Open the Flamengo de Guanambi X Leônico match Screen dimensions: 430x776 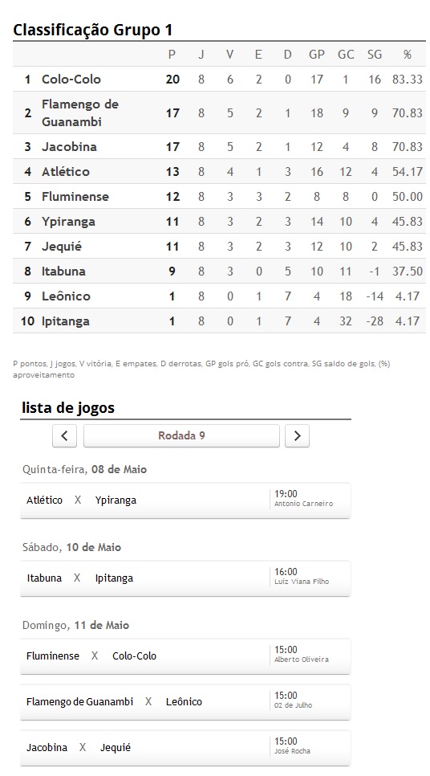click(x=185, y=702)
